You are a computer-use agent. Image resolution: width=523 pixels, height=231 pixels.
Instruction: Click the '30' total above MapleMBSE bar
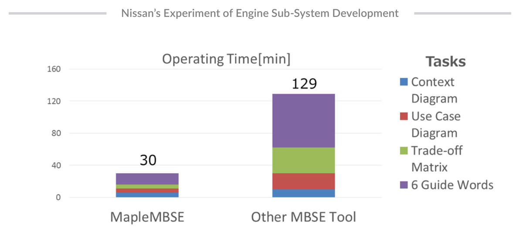(148, 161)
